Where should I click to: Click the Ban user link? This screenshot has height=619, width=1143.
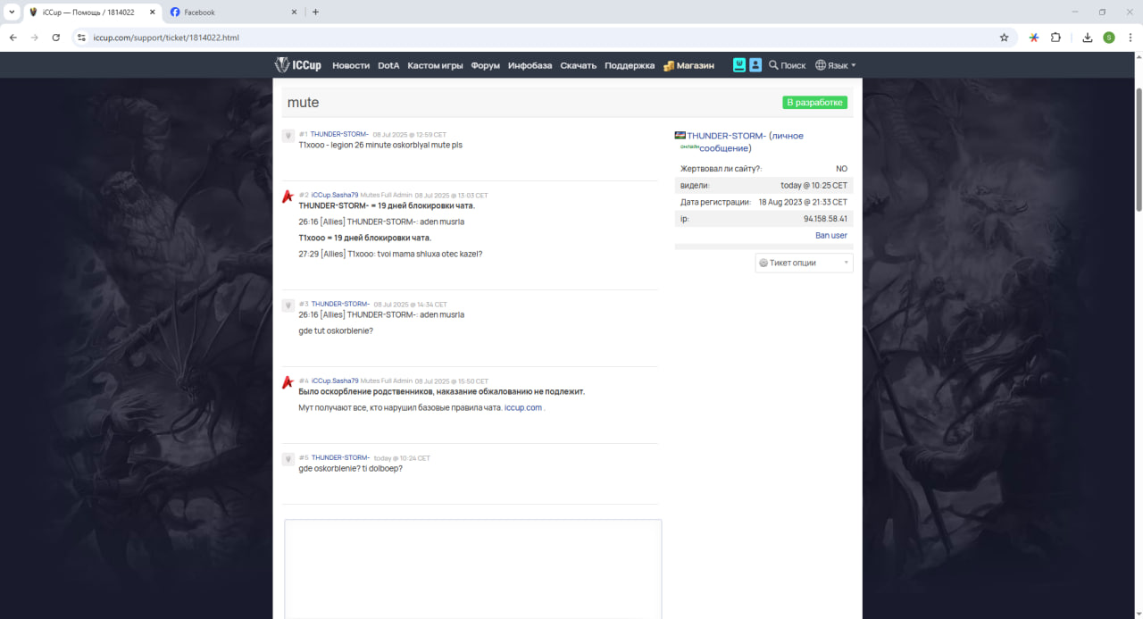831,235
